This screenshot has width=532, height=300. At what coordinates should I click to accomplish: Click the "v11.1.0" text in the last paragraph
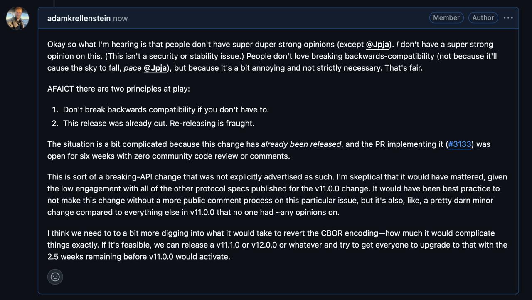[228, 245]
